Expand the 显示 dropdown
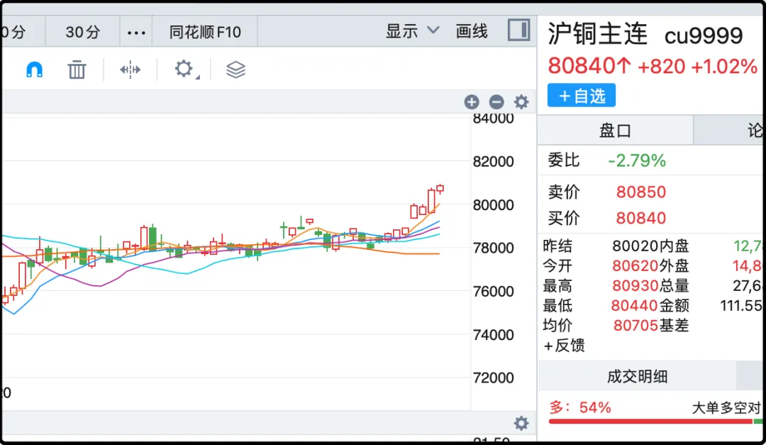Screen dimensions: 766x445 pos(412,31)
